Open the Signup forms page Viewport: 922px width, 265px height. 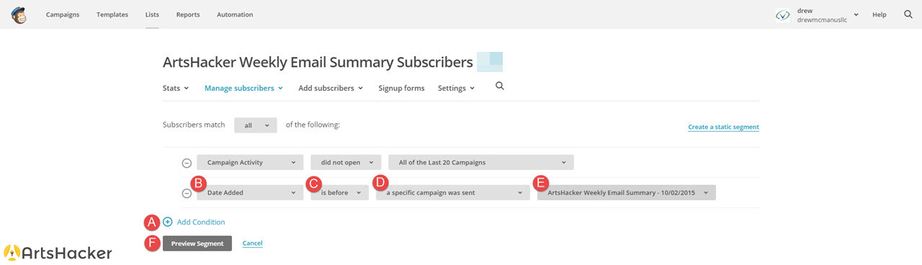pos(401,88)
